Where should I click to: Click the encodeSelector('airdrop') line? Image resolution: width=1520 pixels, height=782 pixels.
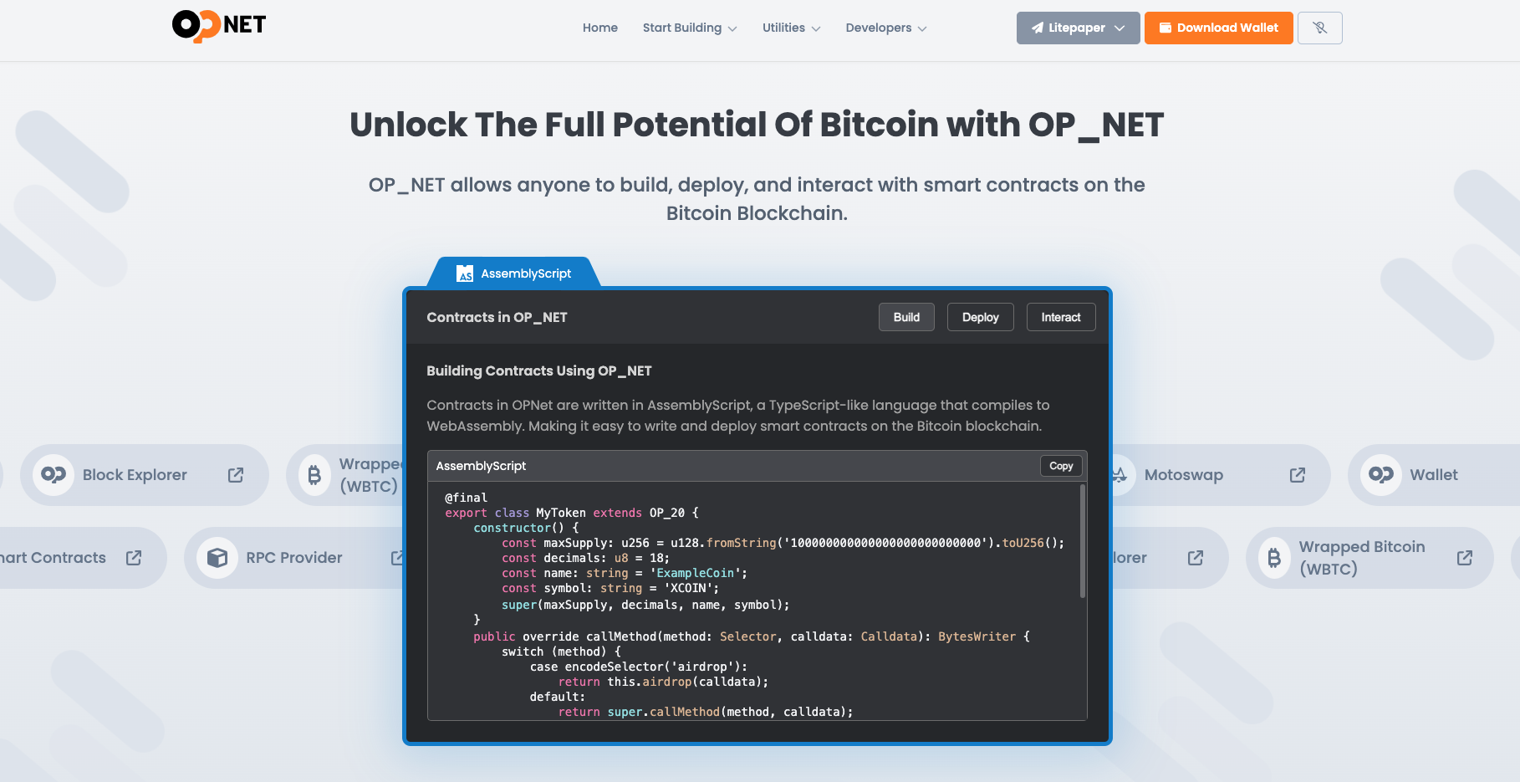click(x=639, y=667)
